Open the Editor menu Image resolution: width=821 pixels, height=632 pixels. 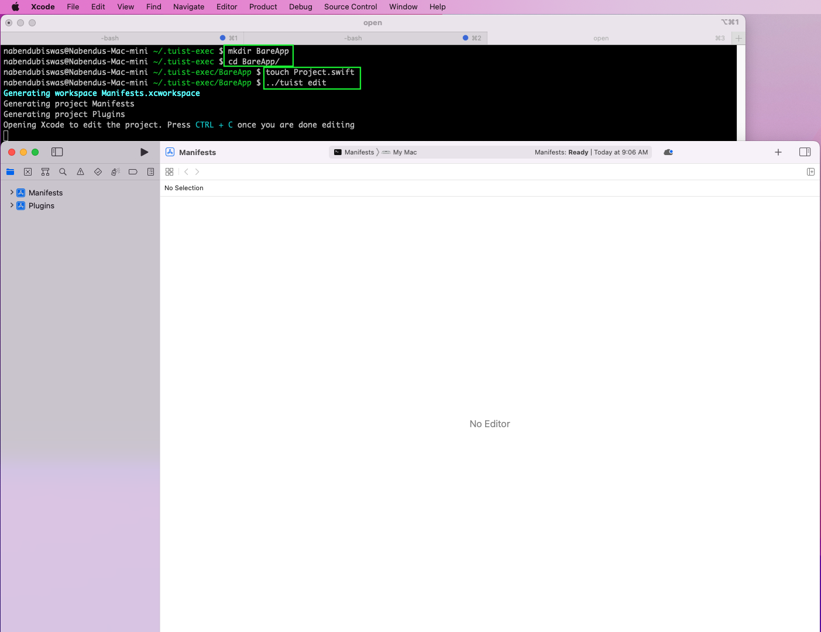point(227,7)
